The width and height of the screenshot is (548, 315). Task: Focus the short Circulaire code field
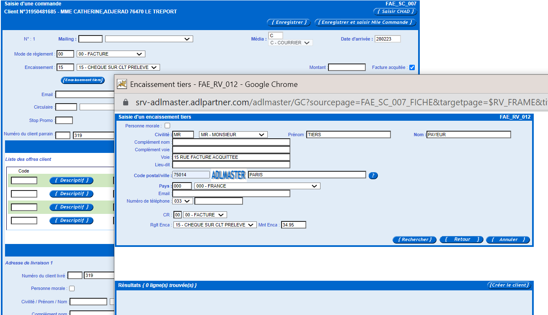click(66, 107)
